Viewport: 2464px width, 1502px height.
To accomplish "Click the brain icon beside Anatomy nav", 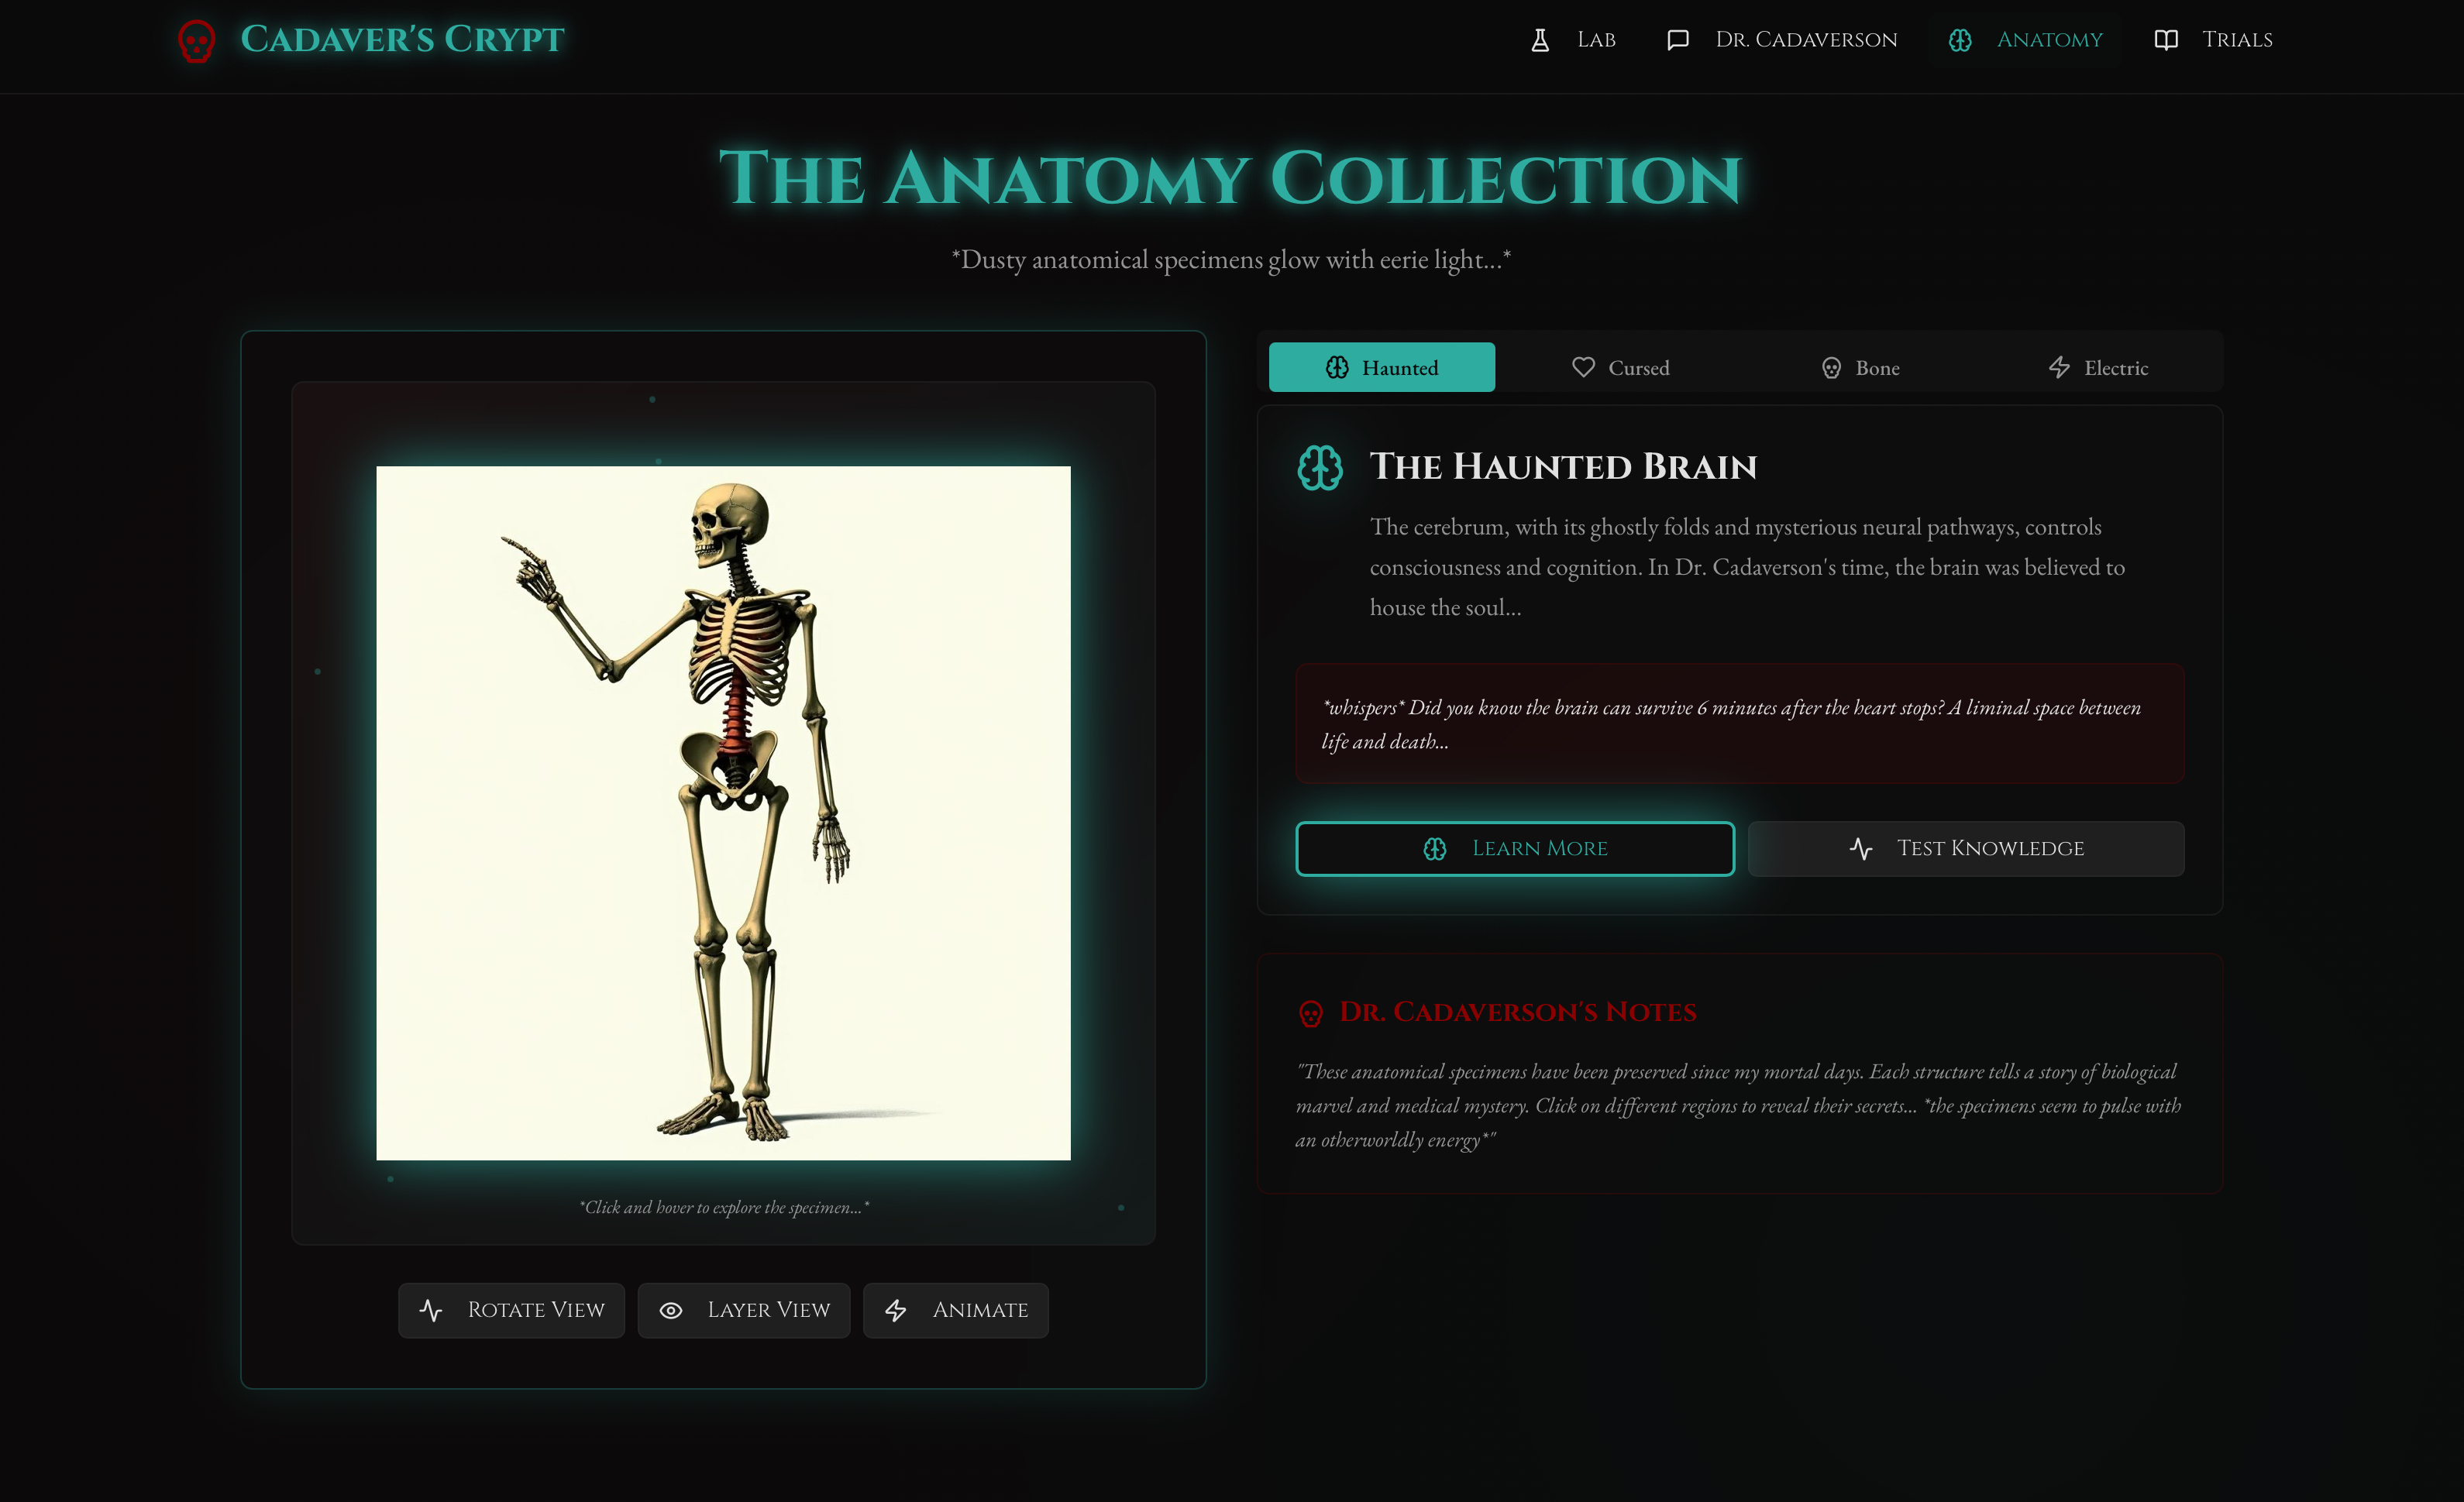I will click(x=1960, y=40).
